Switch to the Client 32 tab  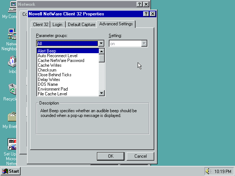point(41,25)
